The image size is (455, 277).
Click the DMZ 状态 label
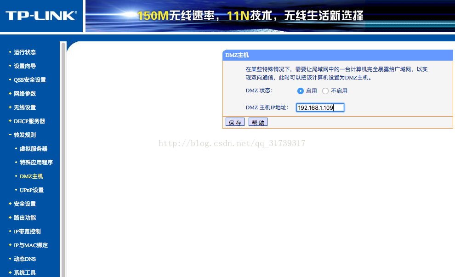tap(259, 90)
